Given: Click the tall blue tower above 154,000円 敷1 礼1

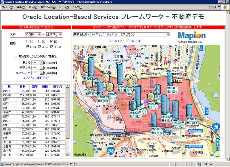Looking at the screenshot, I should click(164, 105).
